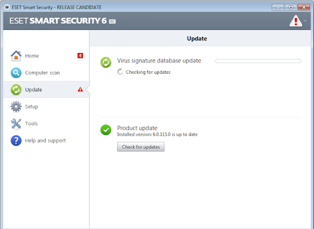The image size is (314, 229).
Task: Minimize the ESET window
Action: (x=278, y=7)
